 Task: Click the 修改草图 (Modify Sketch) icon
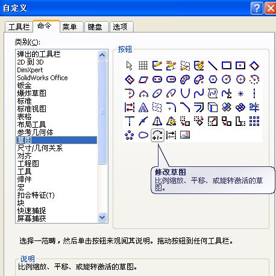click(x=157, y=135)
